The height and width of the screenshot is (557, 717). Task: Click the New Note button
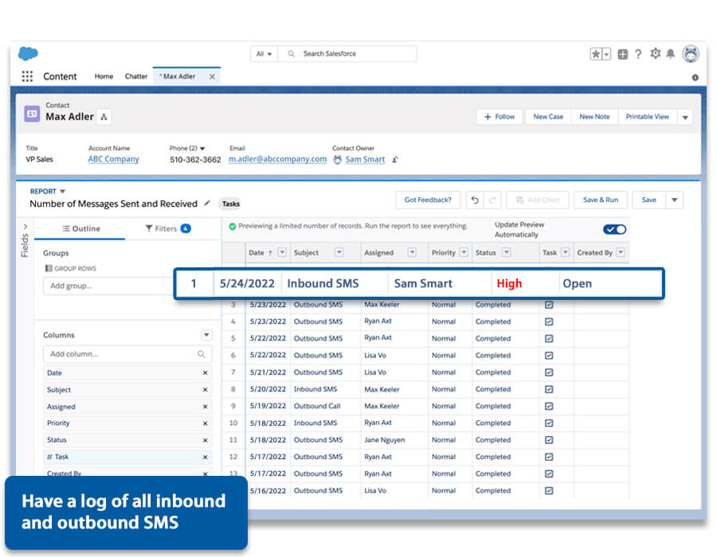(x=594, y=117)
